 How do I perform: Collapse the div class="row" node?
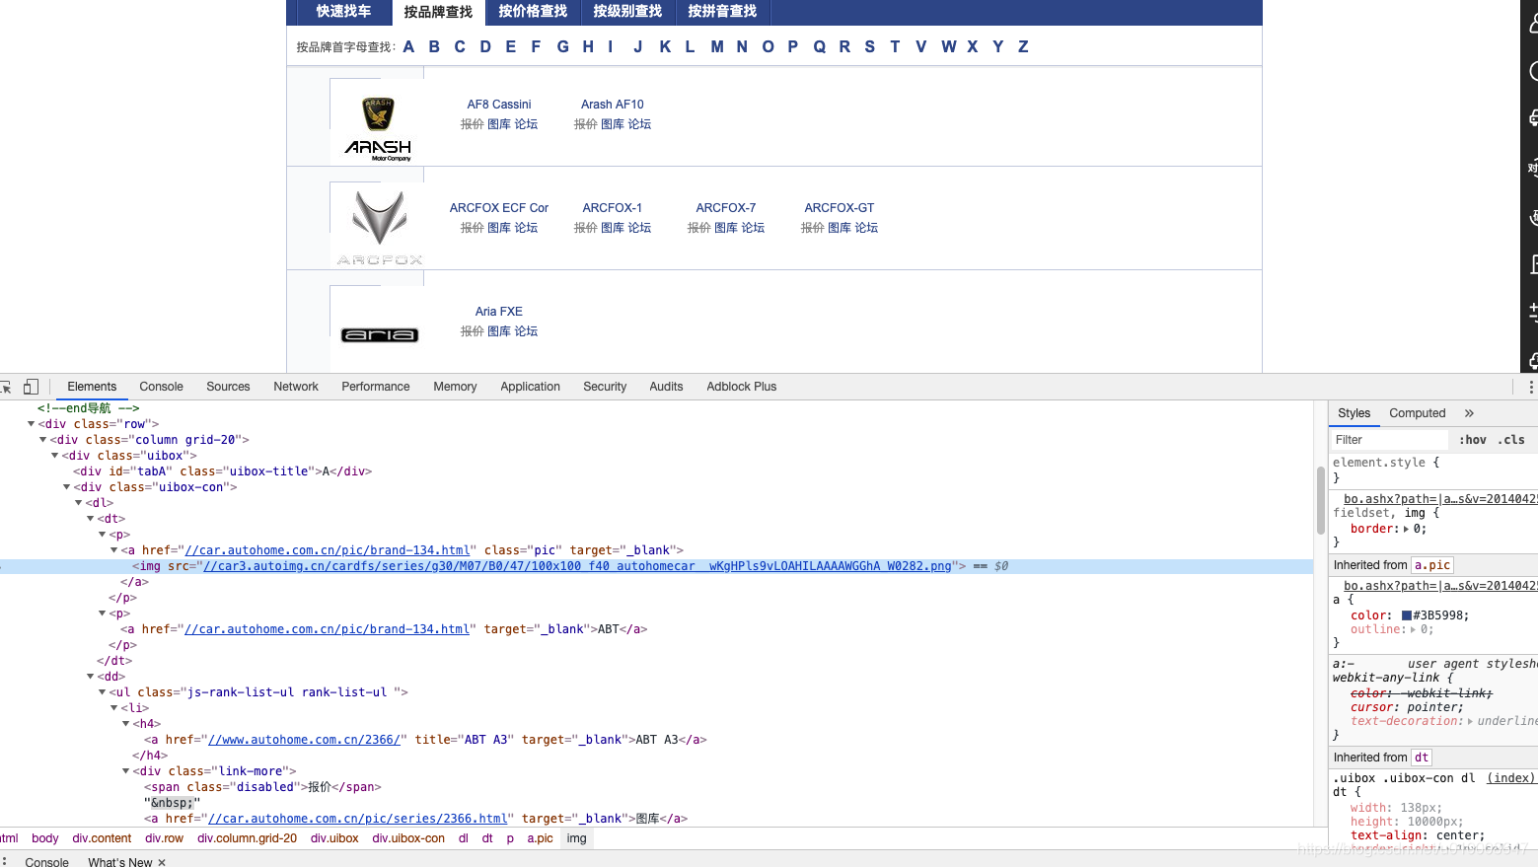tap(31, 424)
